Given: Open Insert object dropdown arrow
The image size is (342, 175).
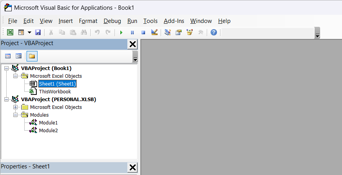Looking at the screenshot, I should 29,32.
